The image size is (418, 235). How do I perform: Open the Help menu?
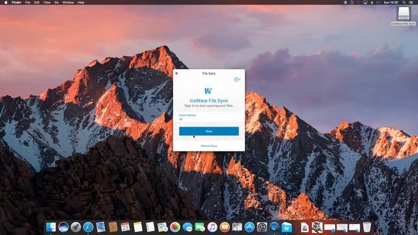(x=81, y=3)
